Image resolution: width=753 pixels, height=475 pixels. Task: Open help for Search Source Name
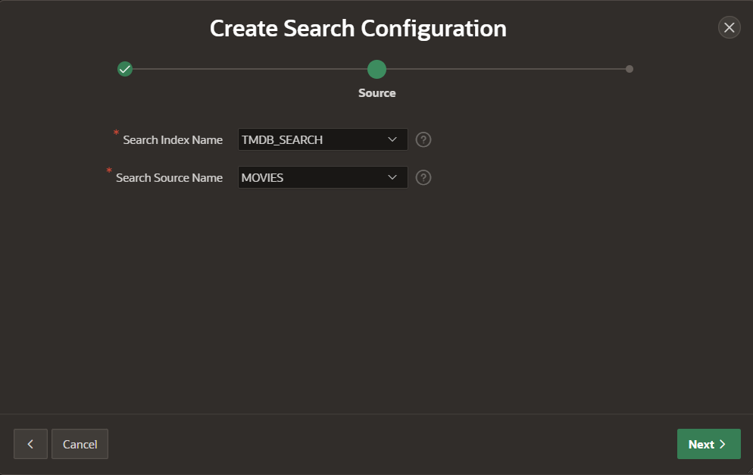pos(423,177)
